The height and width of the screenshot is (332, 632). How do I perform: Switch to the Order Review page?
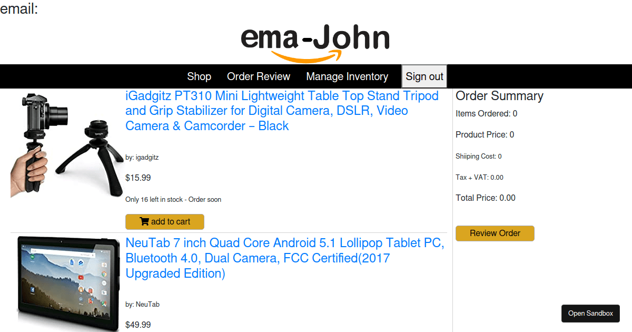tap(258, 76)
